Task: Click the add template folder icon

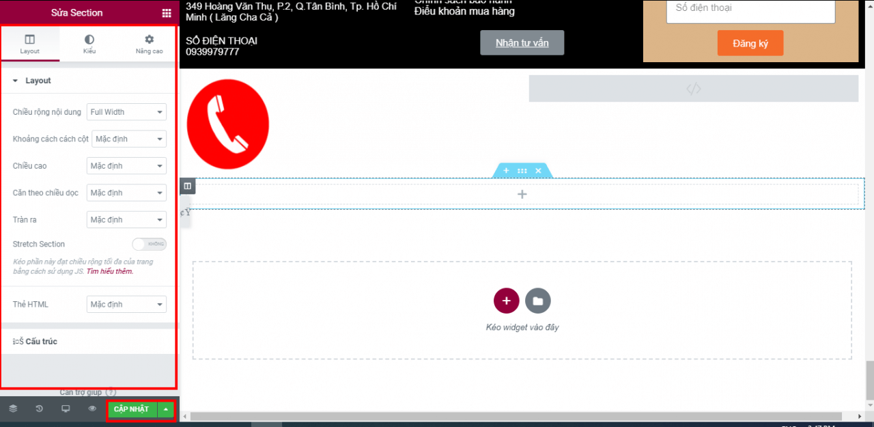Action: point(537,301)
